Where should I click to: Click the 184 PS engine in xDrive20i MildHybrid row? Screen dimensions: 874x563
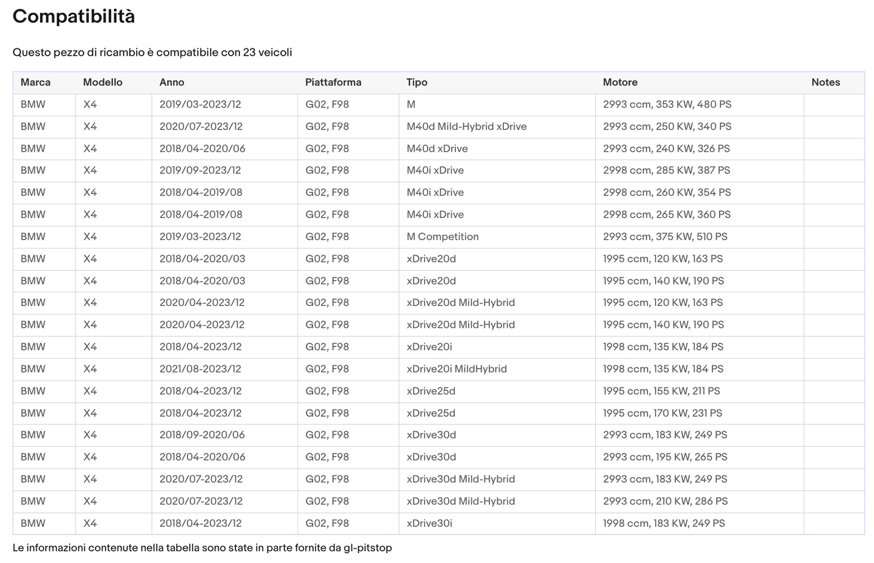[664, 369]
